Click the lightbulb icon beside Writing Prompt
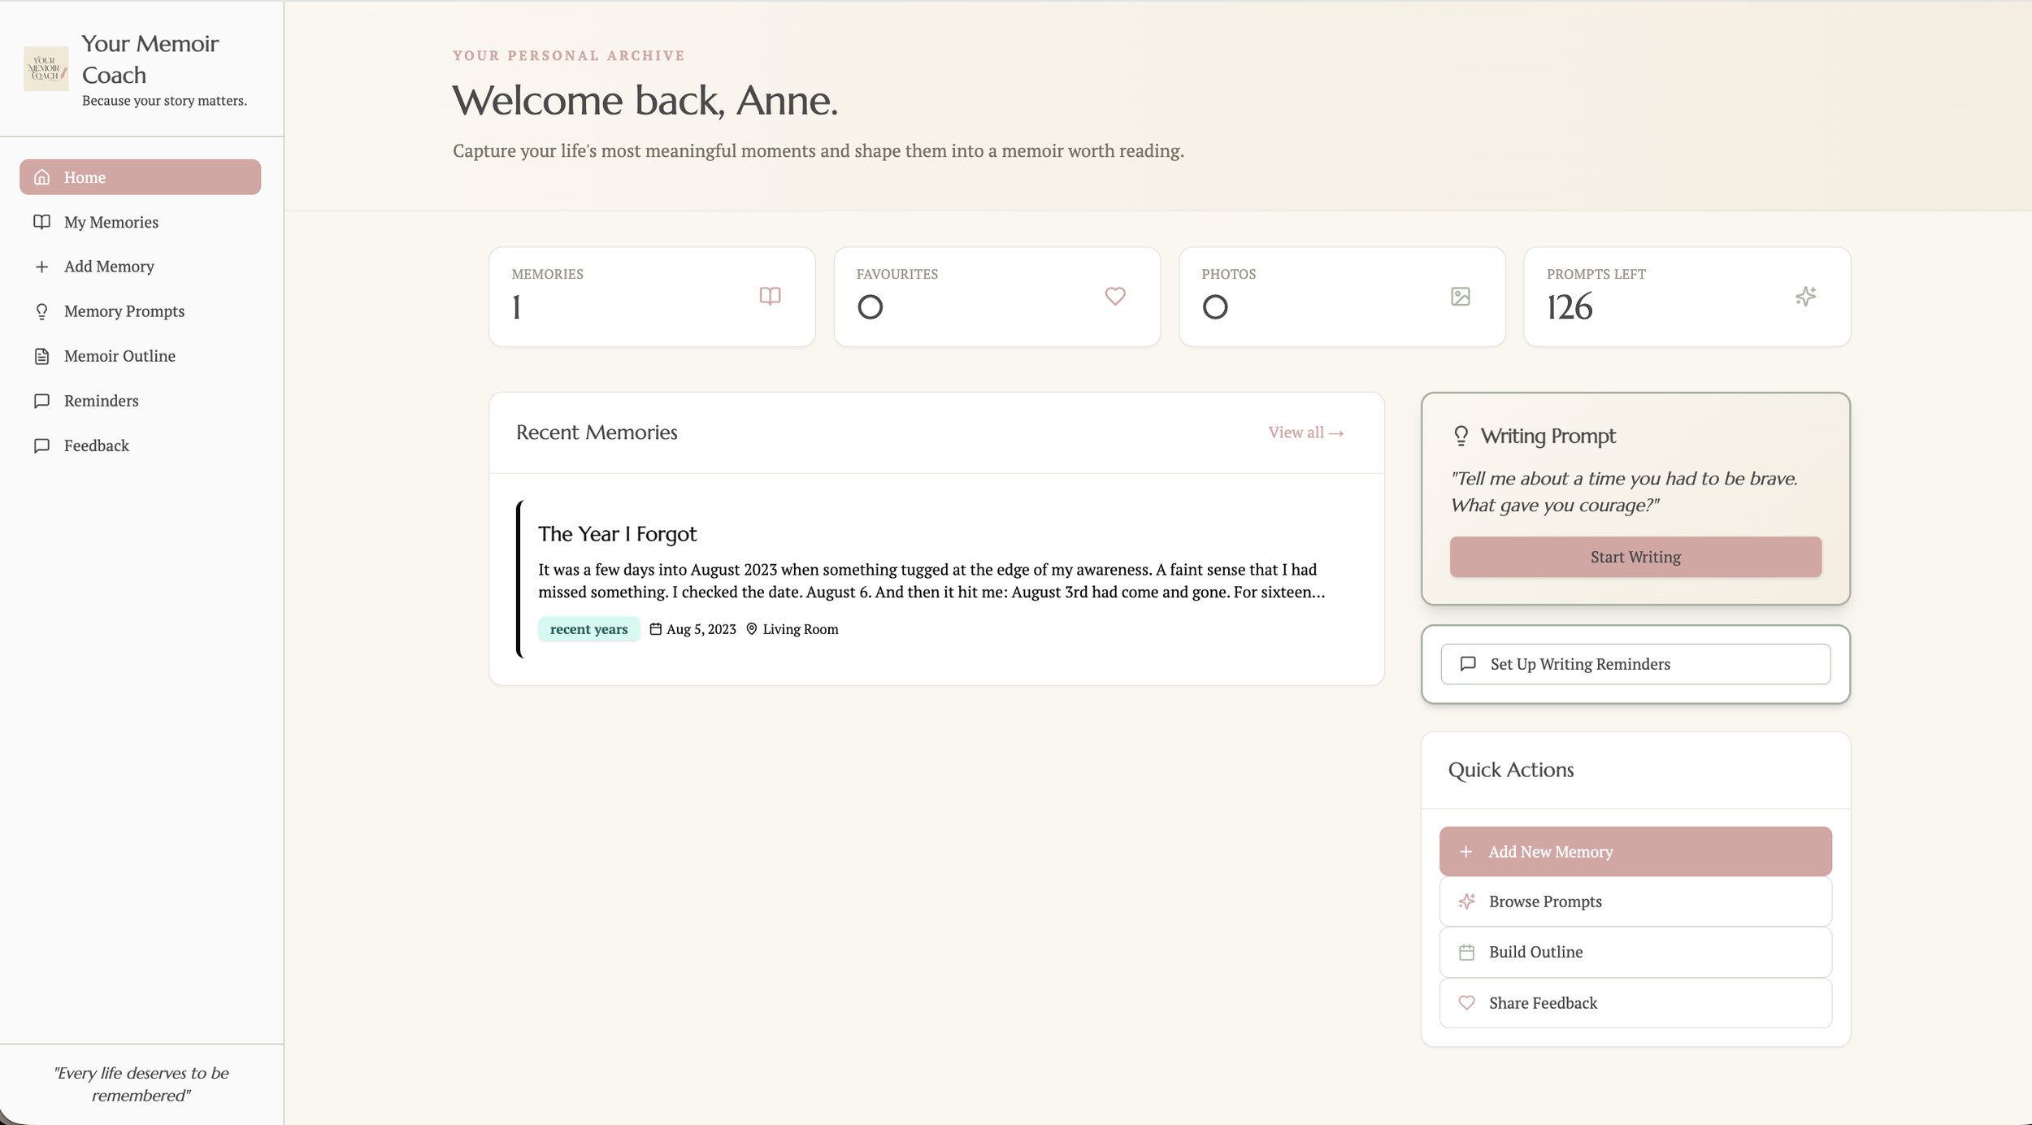 [1461, 436]
